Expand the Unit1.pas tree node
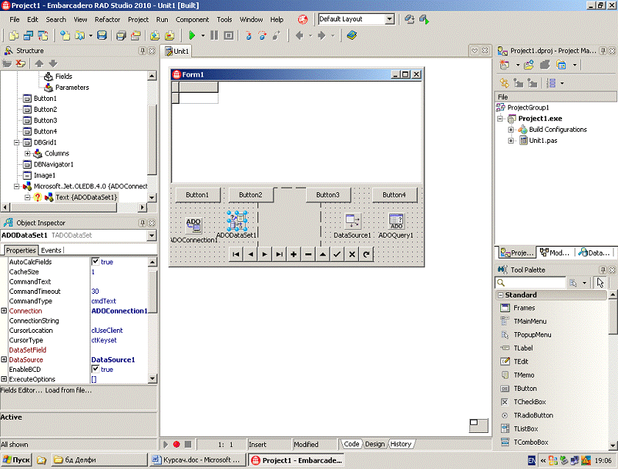 511,141
